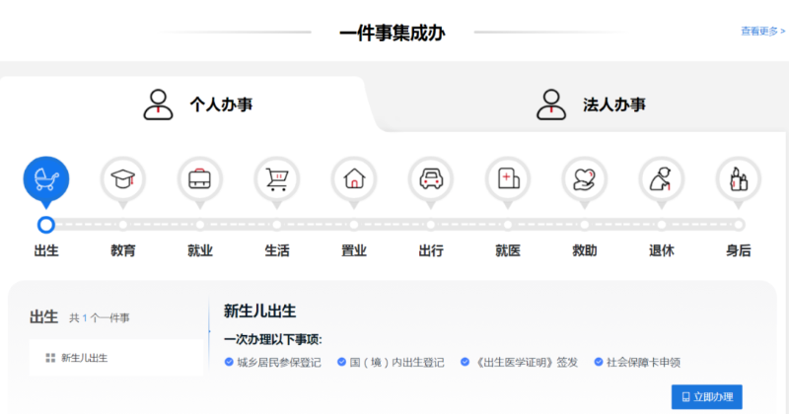This screenshot has width=789, height=414.
Task: Click the check icon before 城乡居民参保登记
Action: pos(229,362)
